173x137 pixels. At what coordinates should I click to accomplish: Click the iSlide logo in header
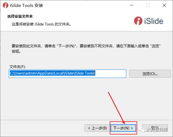(x=149, y=21)
